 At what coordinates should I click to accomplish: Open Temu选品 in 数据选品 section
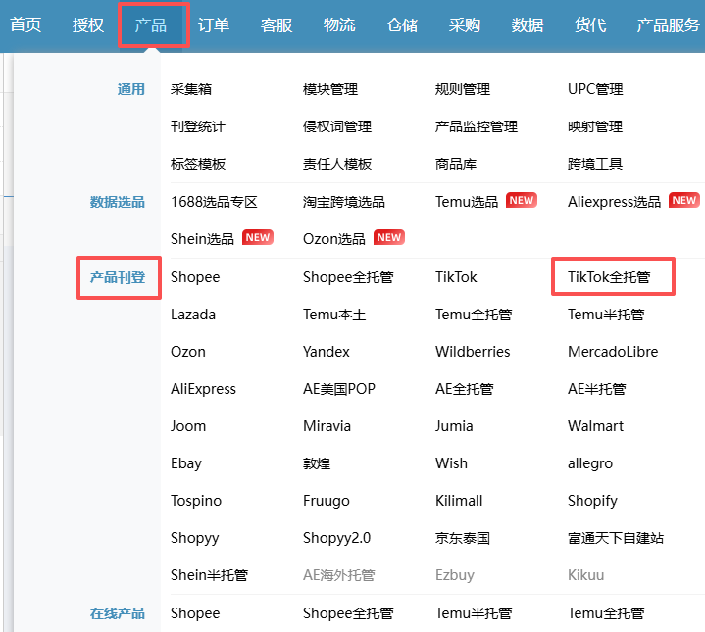click(x=467, y=202)
